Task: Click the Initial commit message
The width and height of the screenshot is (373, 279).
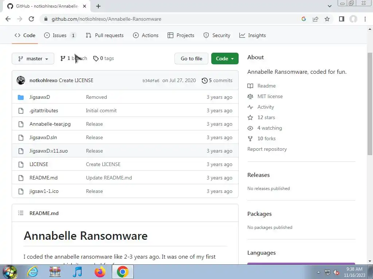Action: [101, 110]
